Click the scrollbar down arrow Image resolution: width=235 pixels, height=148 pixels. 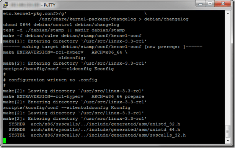coord(228,141)
